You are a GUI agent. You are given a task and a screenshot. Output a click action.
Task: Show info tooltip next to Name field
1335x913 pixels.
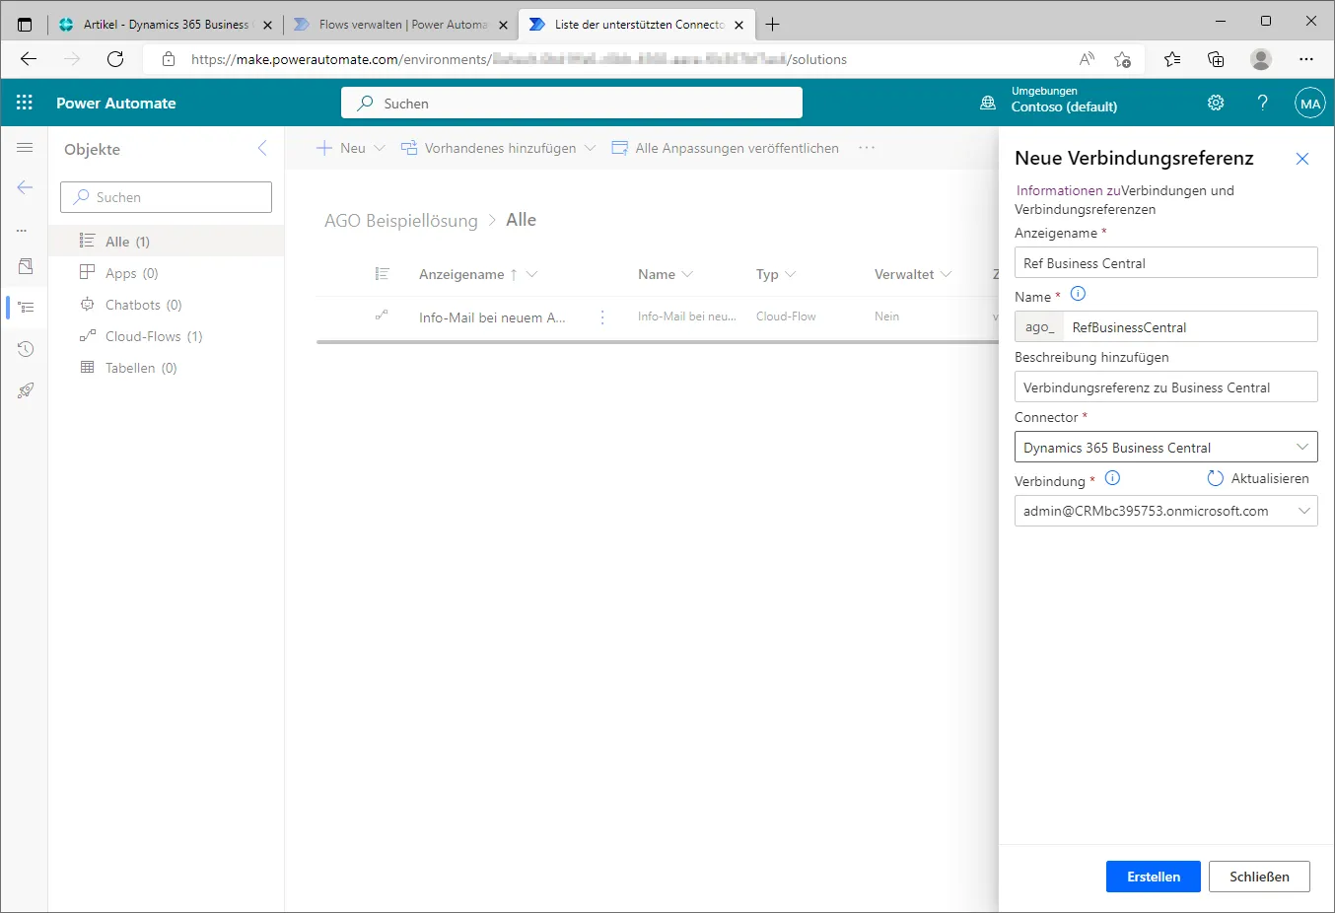(x=1078, y=294)
